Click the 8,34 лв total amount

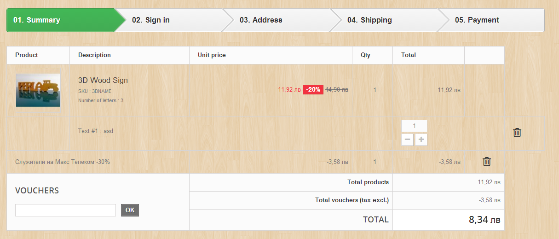tap(484, 220)
